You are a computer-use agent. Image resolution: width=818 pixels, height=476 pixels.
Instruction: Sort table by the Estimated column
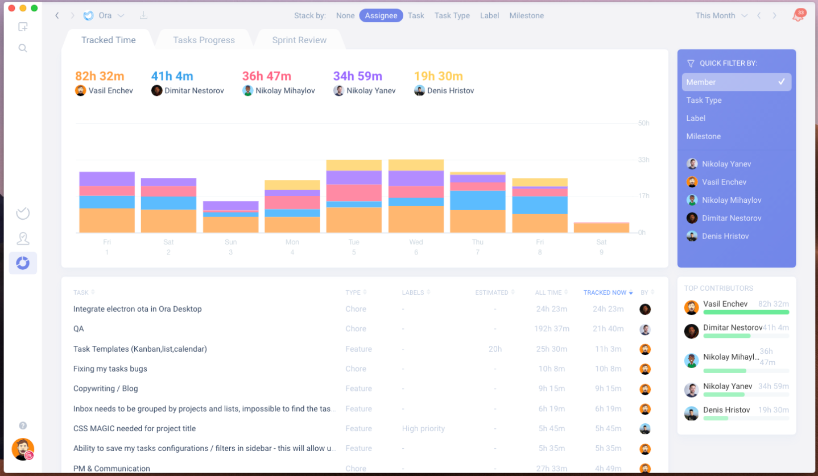tap(495, 293)
